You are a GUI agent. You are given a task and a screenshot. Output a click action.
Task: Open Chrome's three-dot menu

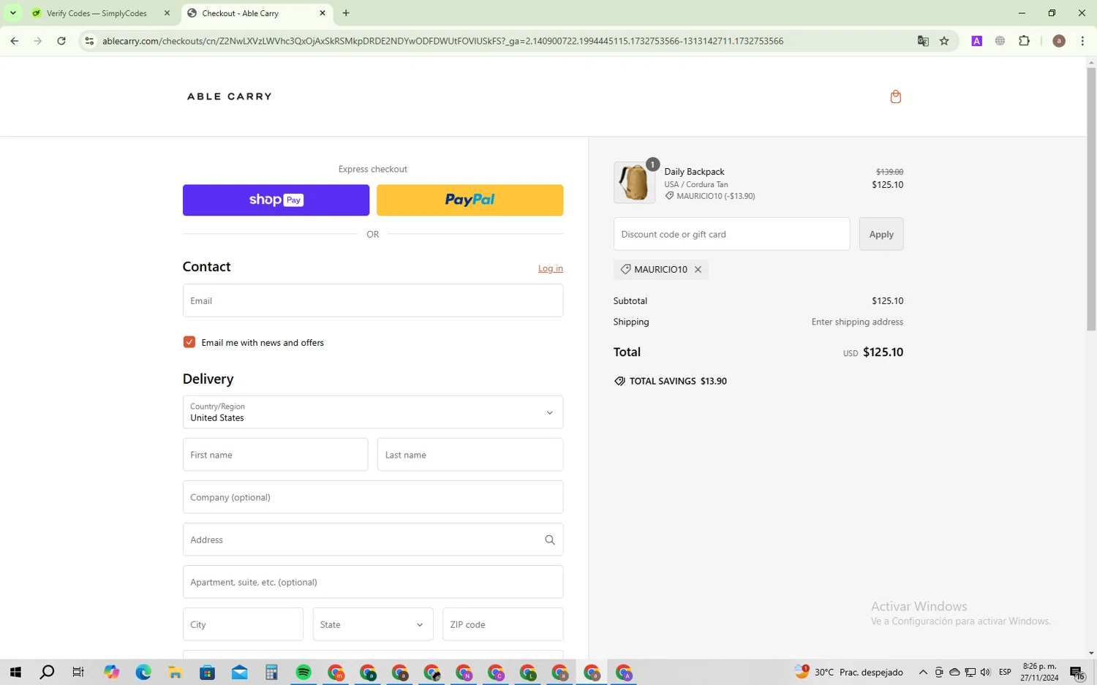click(1082, 41)
